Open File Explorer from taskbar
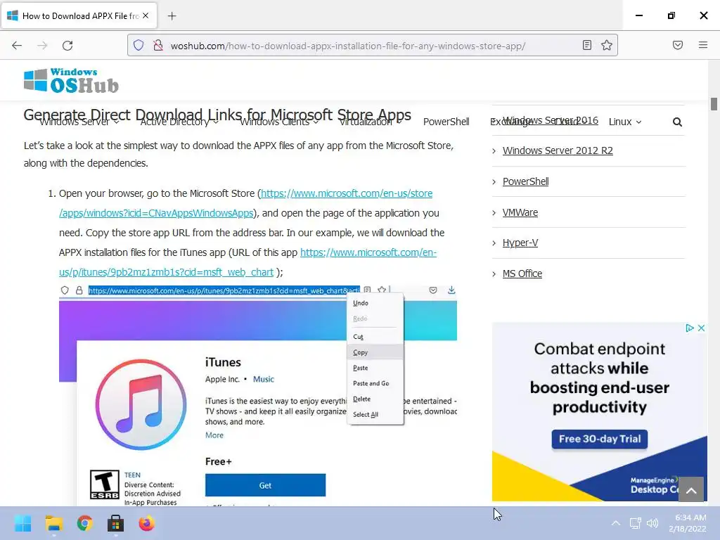This screenshot has height=540, width=720. point(53,523)
